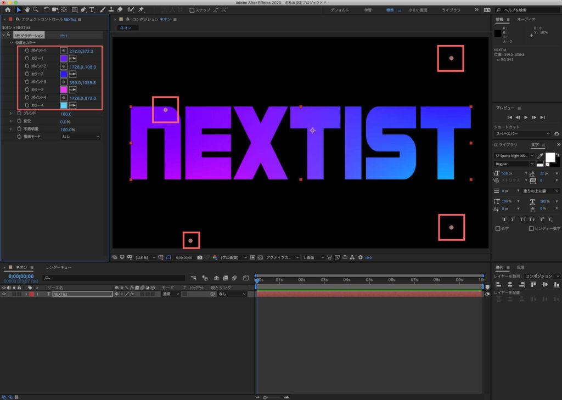Select the Rectangle shape tool
Image resolution: width=562 pixels, height=400 pixels.
75,10
